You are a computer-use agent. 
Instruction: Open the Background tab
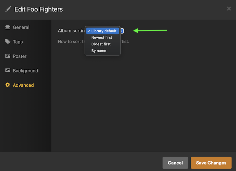coord(25,71)
